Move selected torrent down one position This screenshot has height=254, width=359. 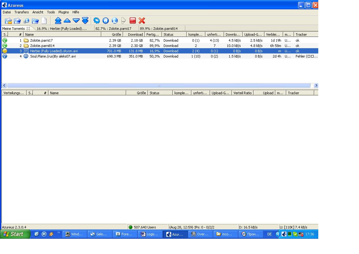pyautogui.click(x=76, y=21)
